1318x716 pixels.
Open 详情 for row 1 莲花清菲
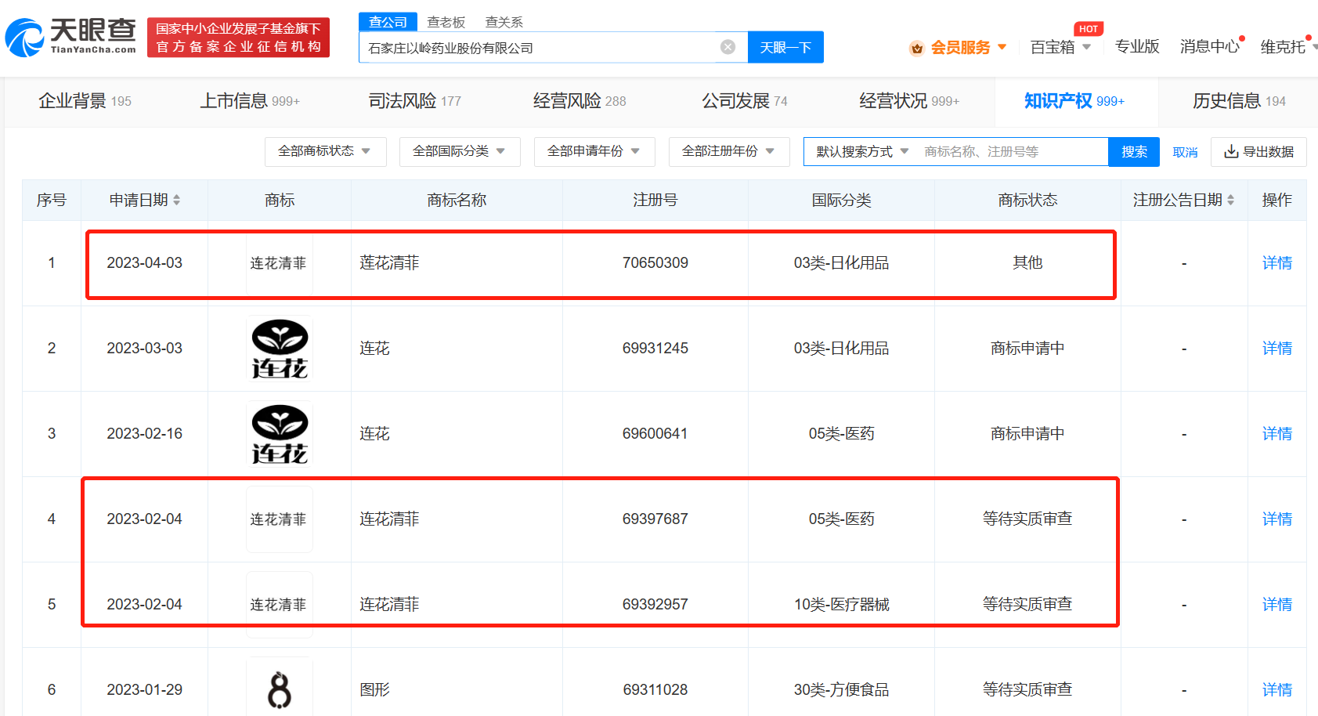[x=1276, y=263]
